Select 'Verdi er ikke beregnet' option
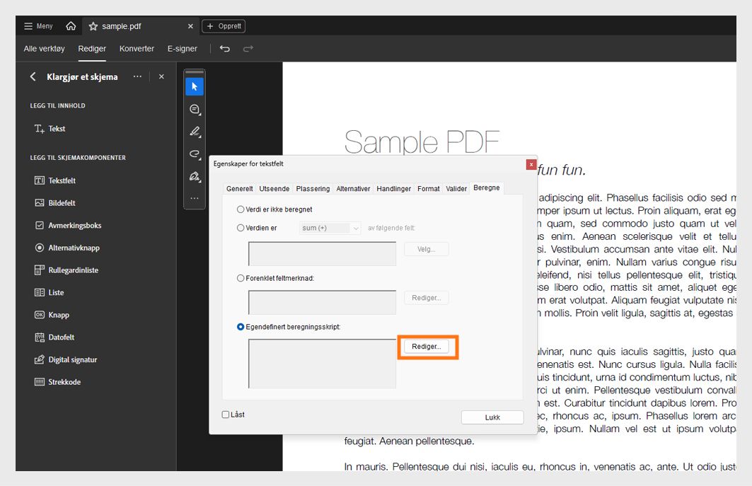 point(241,208)
